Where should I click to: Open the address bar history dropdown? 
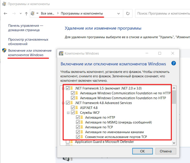click(x=119, y=13)
